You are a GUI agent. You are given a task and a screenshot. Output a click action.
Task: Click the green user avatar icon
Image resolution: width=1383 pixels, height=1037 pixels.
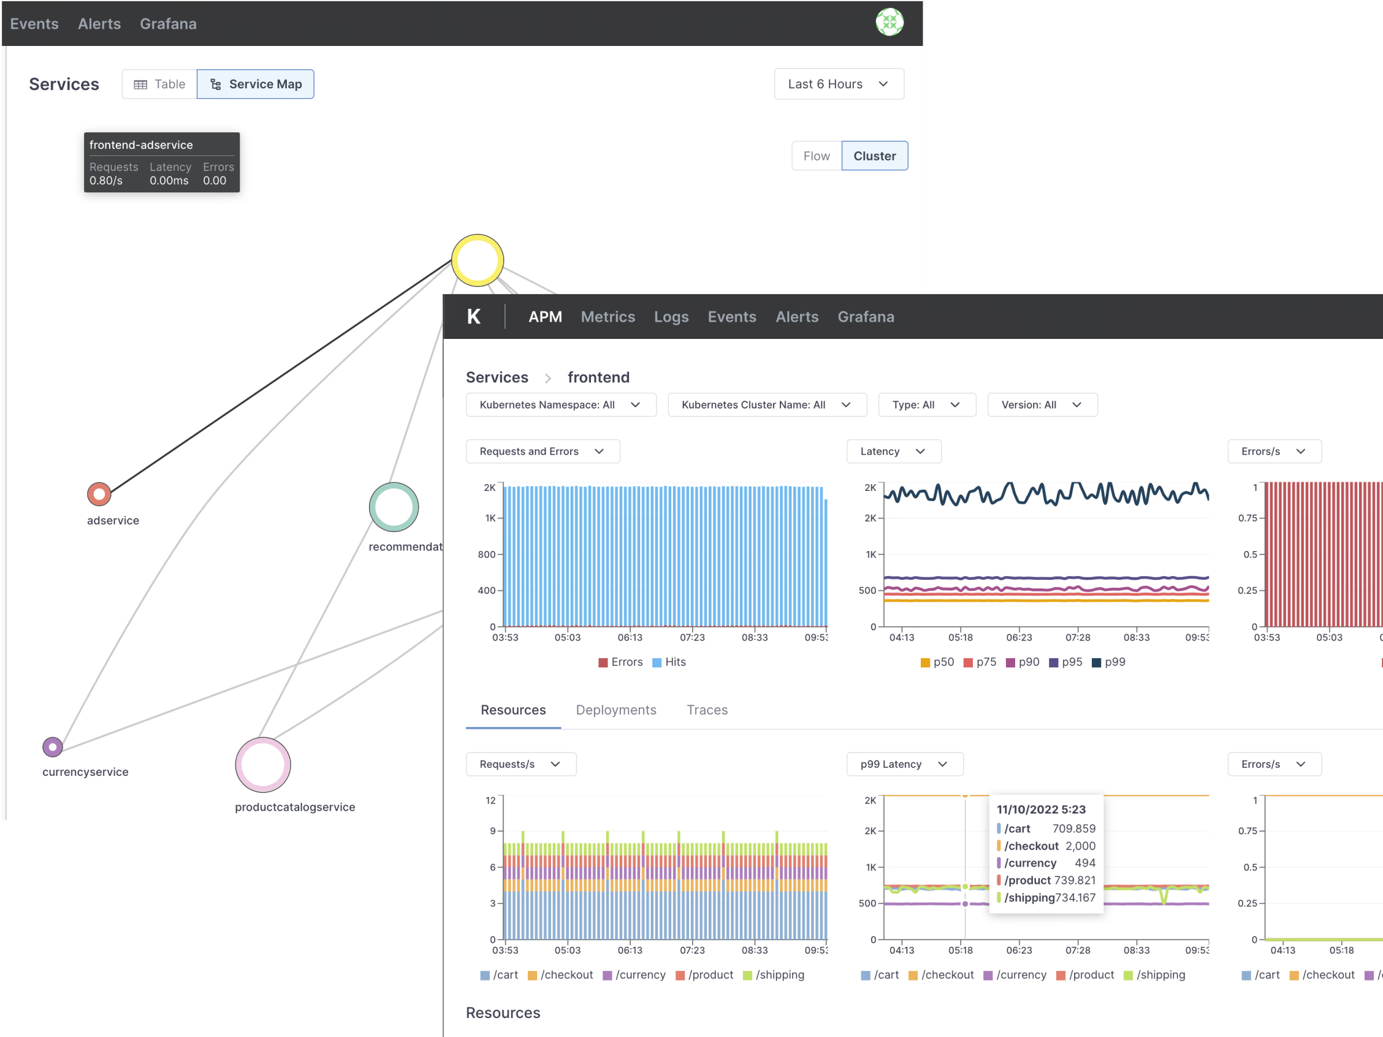click(889, 23)
